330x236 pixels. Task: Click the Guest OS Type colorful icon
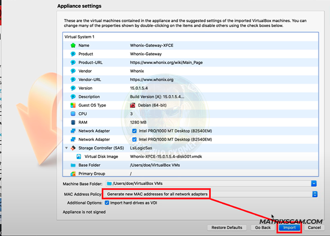pos(73,105)
